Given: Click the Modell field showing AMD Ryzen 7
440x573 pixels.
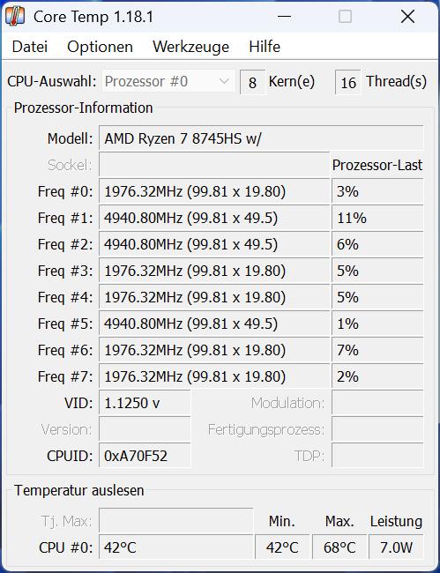Looking at the screenshot, I should (261, 138).
